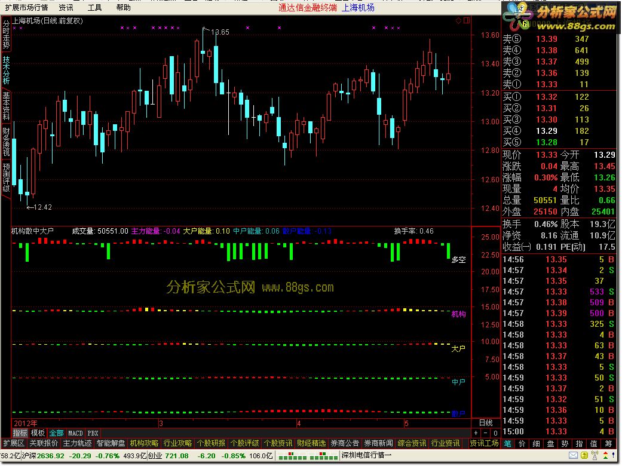Open the 工具 menu
Screen dimensions: 622x466
coord(95,8)
